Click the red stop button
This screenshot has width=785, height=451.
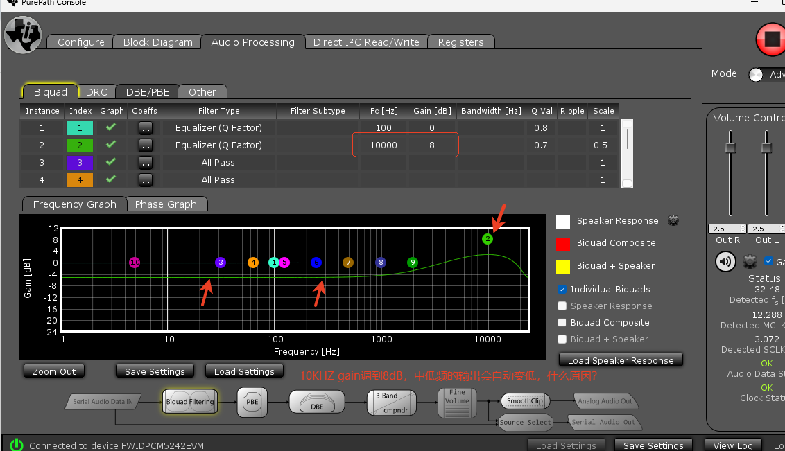point(771,39)
